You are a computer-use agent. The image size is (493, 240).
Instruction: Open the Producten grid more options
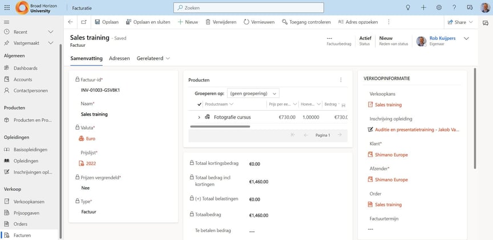coord(341,80)
